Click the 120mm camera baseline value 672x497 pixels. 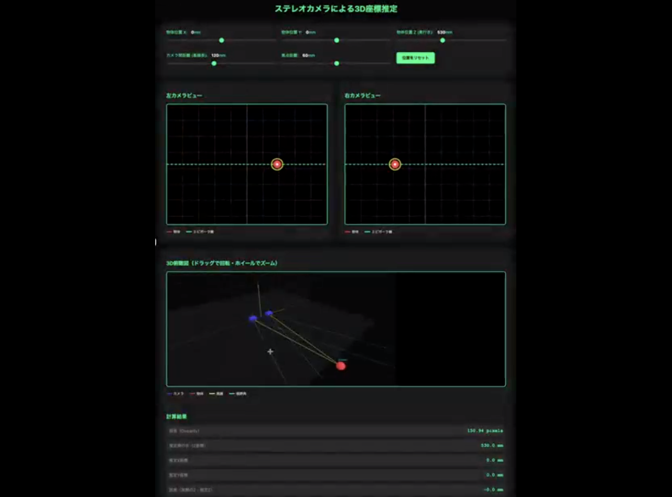click(219, 55)
